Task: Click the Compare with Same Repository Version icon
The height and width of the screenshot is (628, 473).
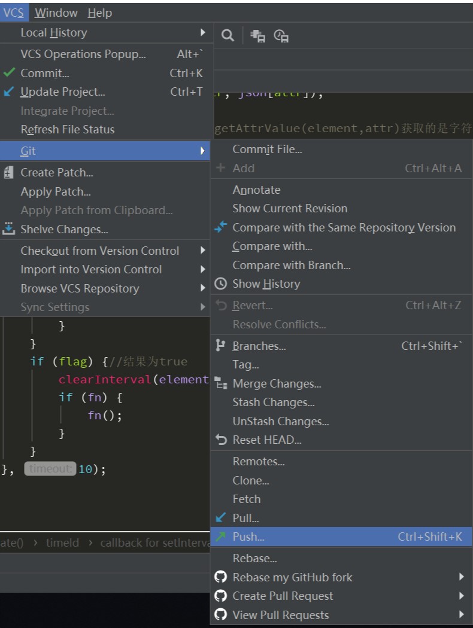Action: (220, 227)
